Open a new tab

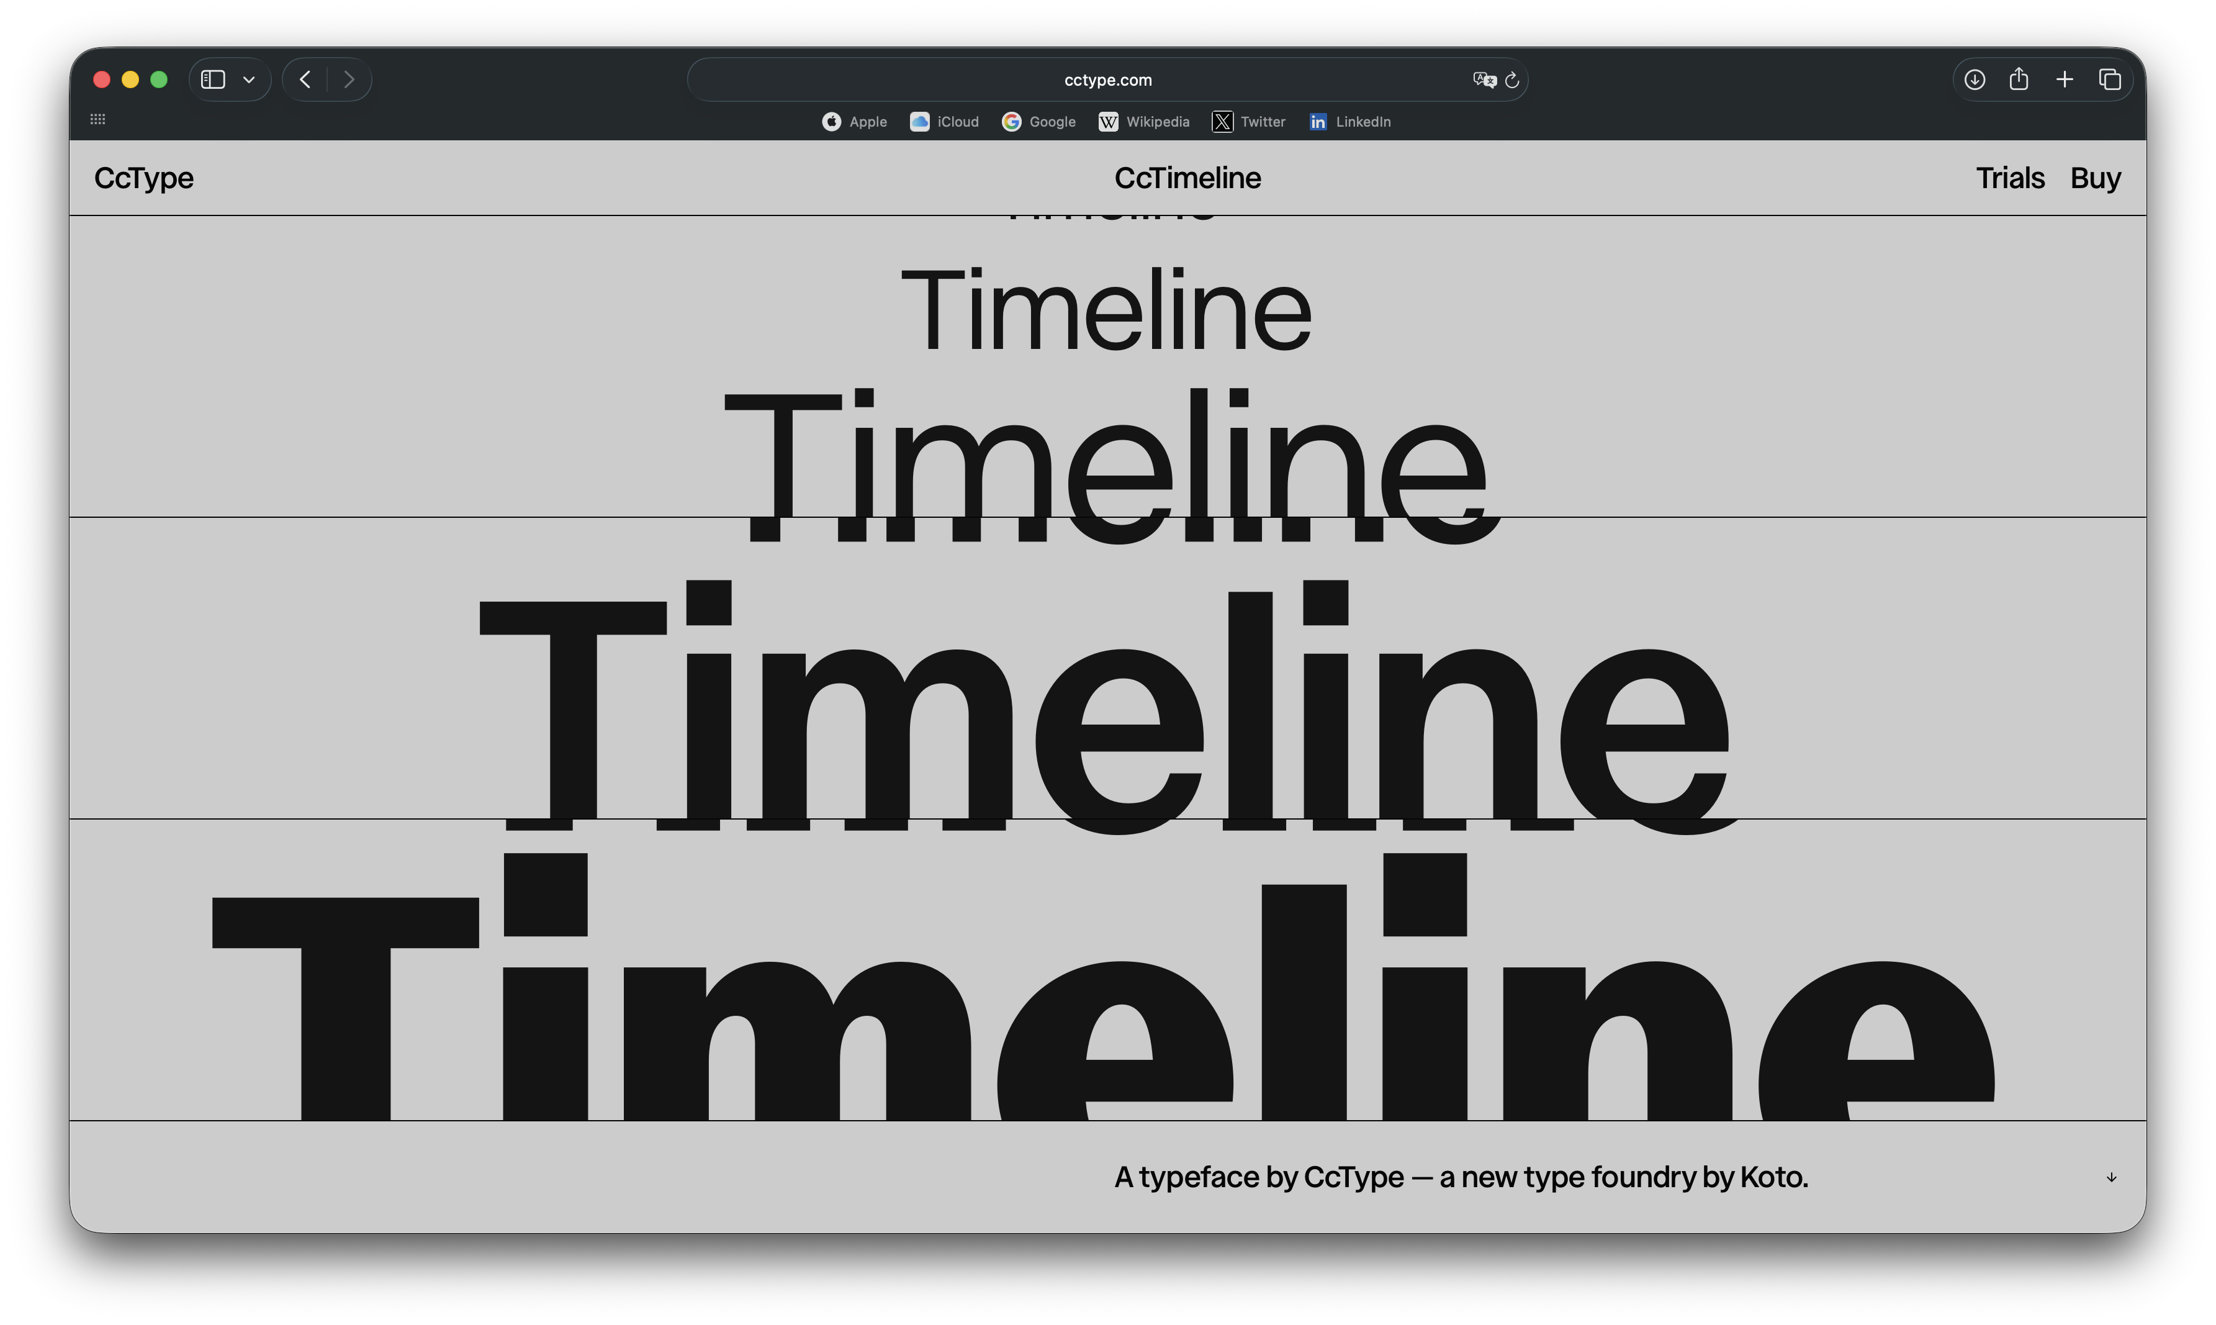coord(2065,79)
